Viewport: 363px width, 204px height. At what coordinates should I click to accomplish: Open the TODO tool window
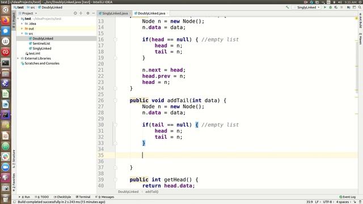pos(41,197)
